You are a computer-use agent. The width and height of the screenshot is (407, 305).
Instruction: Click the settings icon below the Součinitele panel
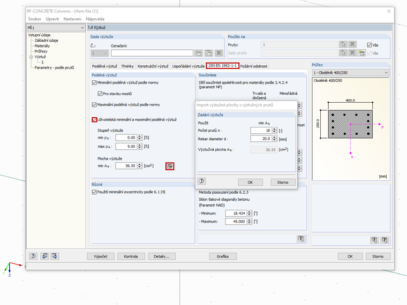pos(301,239)
